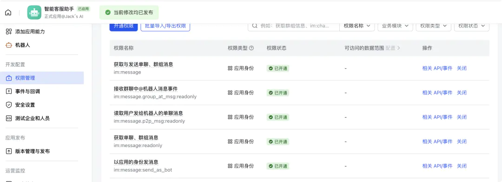Screen dimensions: 502x182
Task: Click the robot app avatar icon
Action: (x=34, y=13)
